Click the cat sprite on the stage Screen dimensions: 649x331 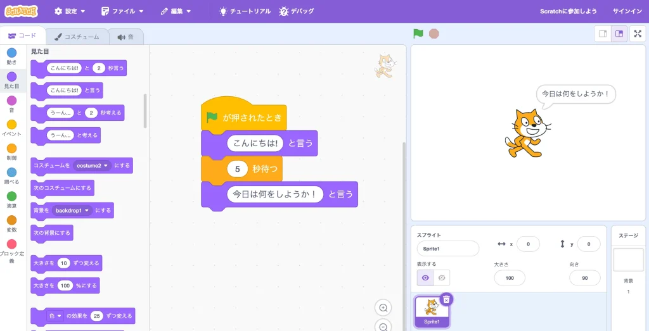(x=528, y=134)
